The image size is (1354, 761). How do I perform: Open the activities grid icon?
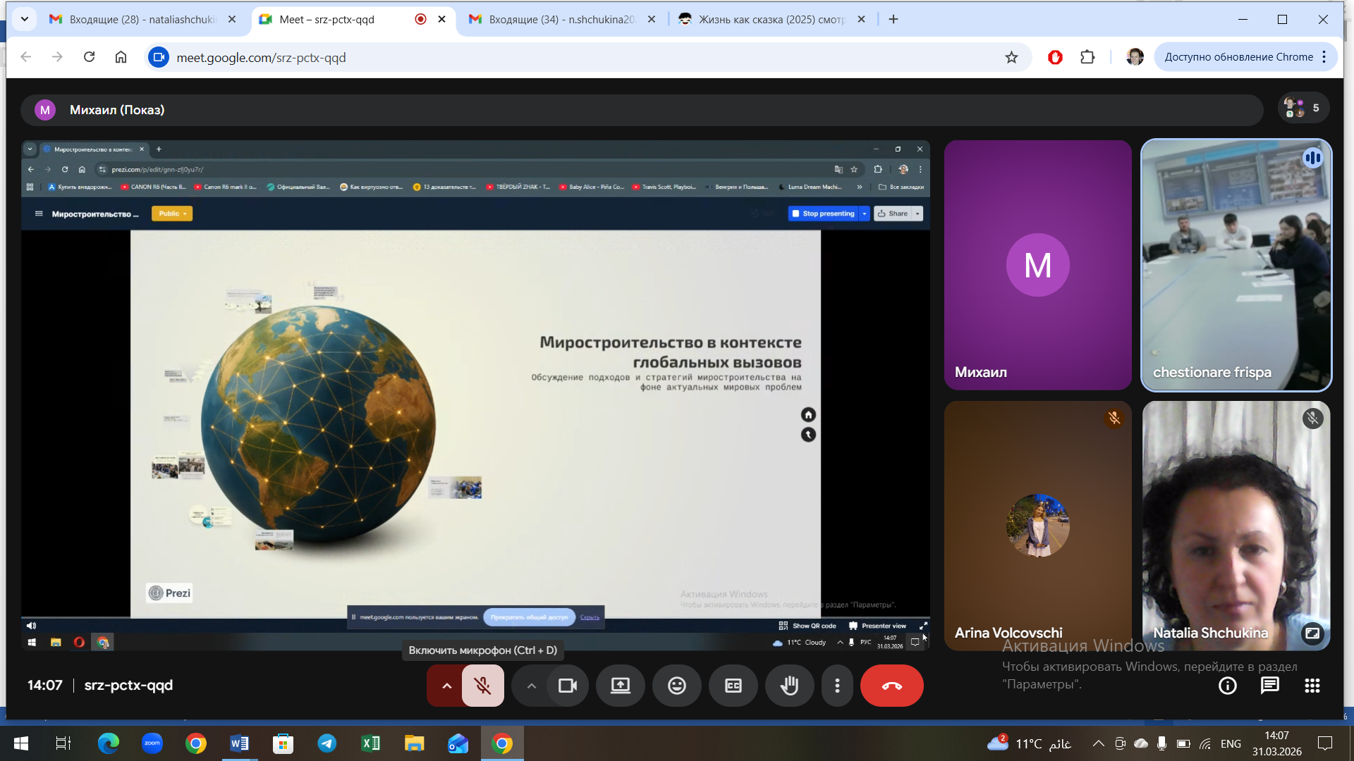pyautogui.click(x=1312, y=686)
